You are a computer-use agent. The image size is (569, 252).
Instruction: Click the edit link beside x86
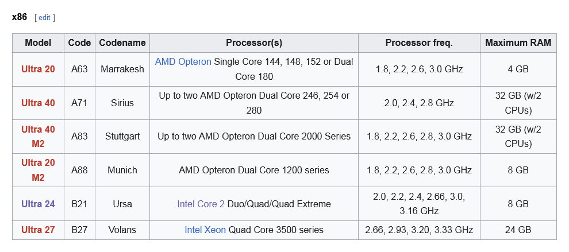point(44,18)
